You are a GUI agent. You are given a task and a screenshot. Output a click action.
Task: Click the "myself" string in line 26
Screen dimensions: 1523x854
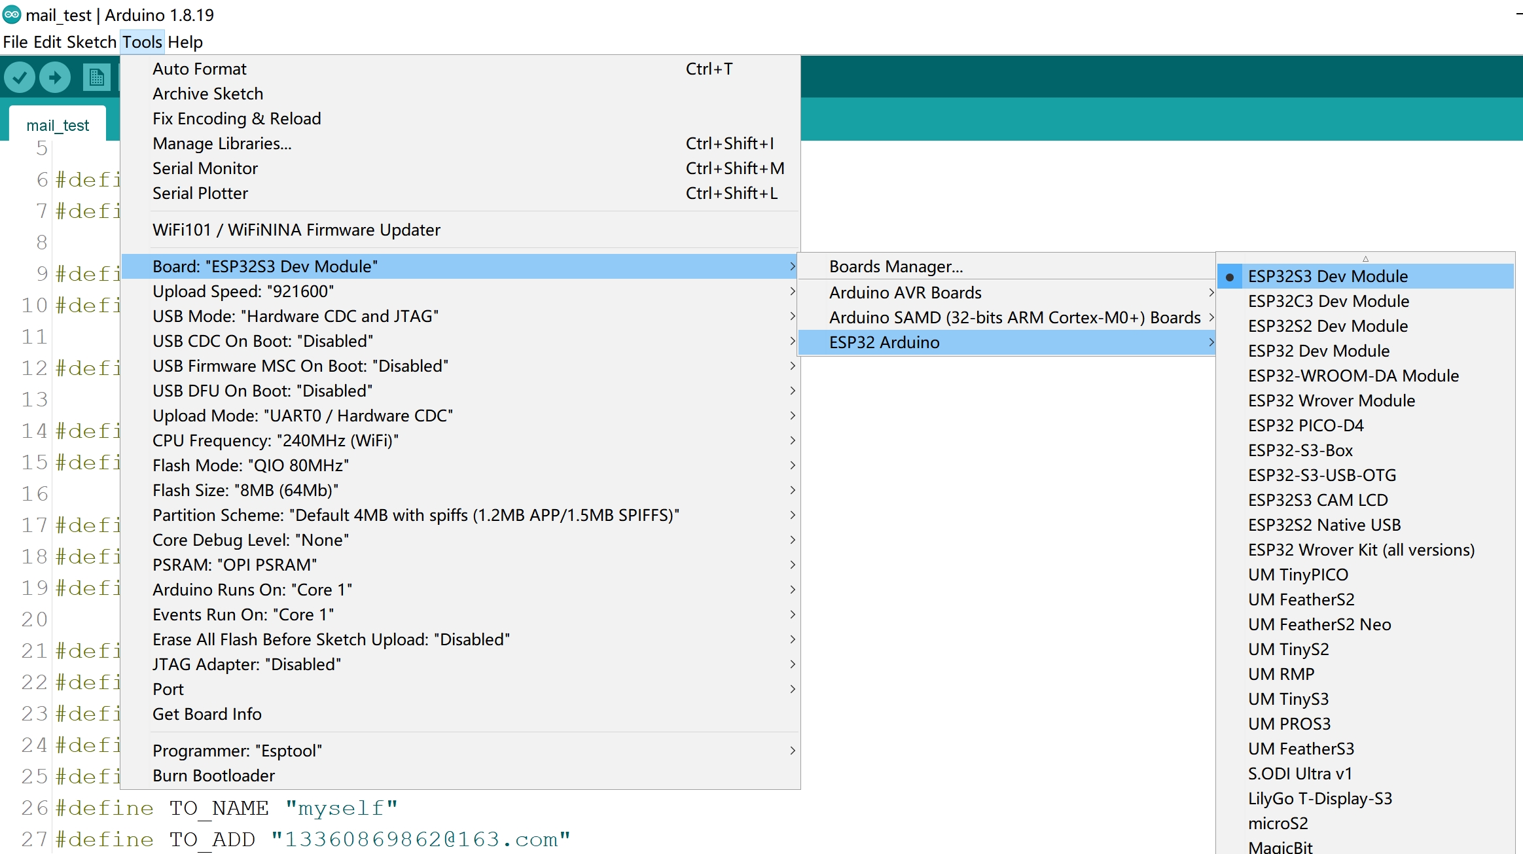(x=342, y=808)
